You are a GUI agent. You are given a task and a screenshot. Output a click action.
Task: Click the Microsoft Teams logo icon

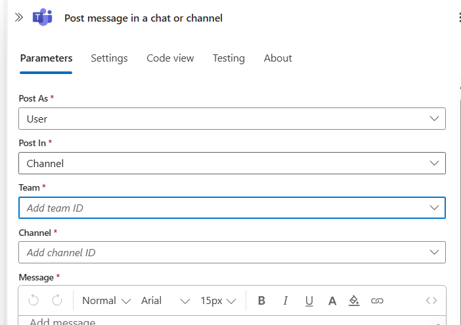click(43, 18)
